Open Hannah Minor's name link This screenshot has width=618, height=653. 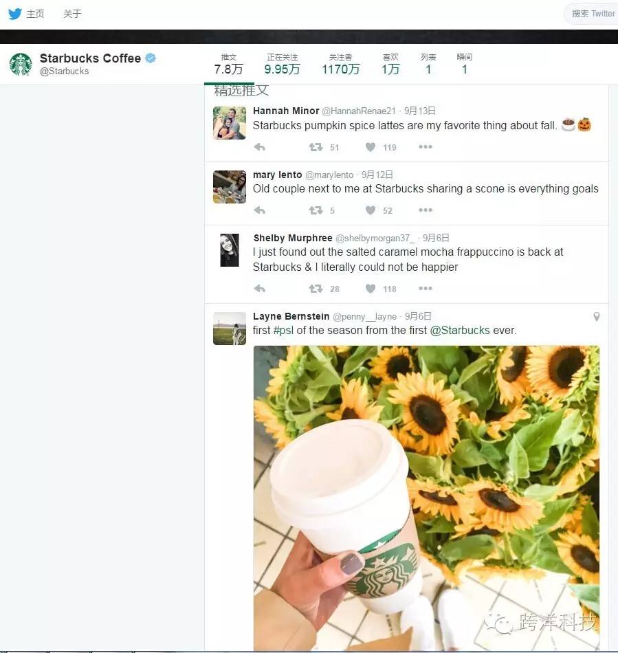tap(286, 111)
